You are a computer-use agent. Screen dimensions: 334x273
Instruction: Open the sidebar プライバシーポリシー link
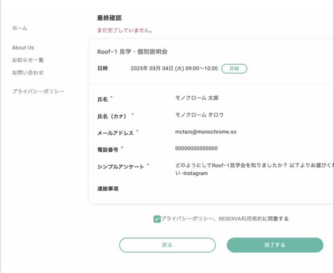(x=38, y=92)
